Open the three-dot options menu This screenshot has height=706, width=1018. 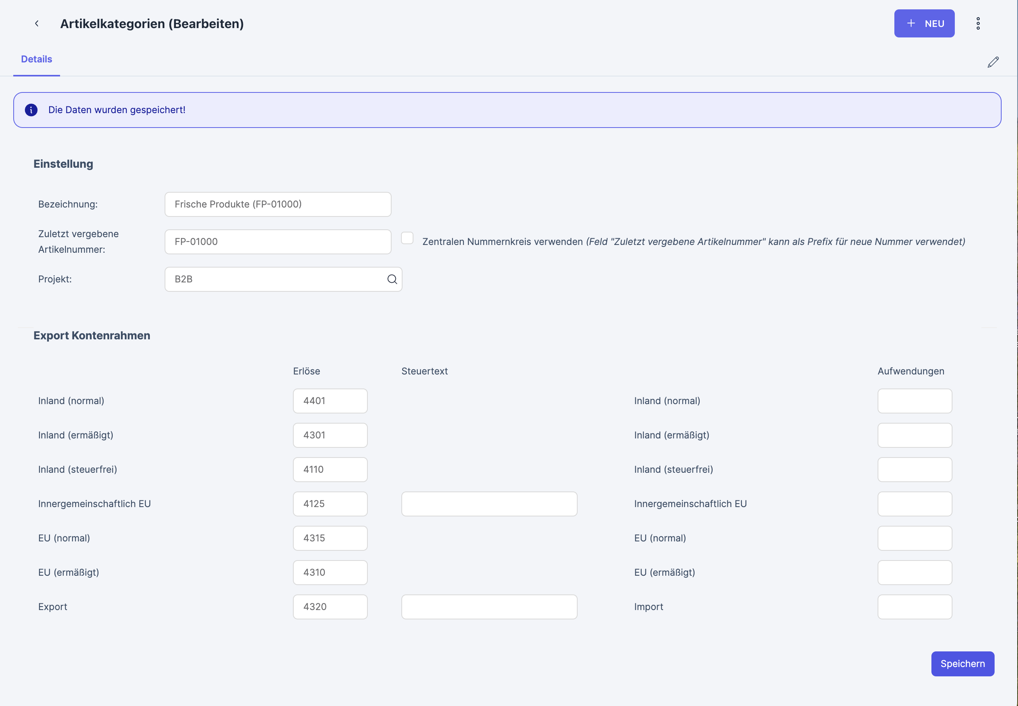[x=978, y=23]
